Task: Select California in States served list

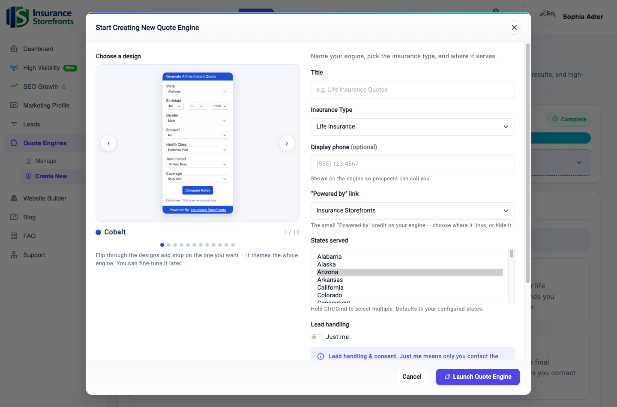Action: coord(410,287)
